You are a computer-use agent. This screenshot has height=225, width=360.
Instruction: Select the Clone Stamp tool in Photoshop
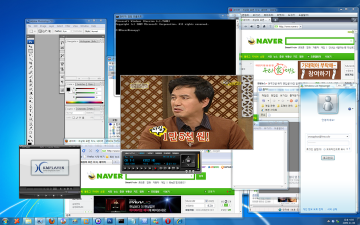[30, 81]
